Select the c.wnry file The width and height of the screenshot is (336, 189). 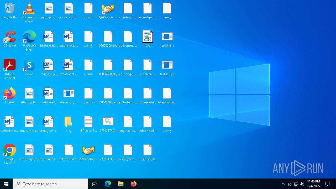point(88,39)
